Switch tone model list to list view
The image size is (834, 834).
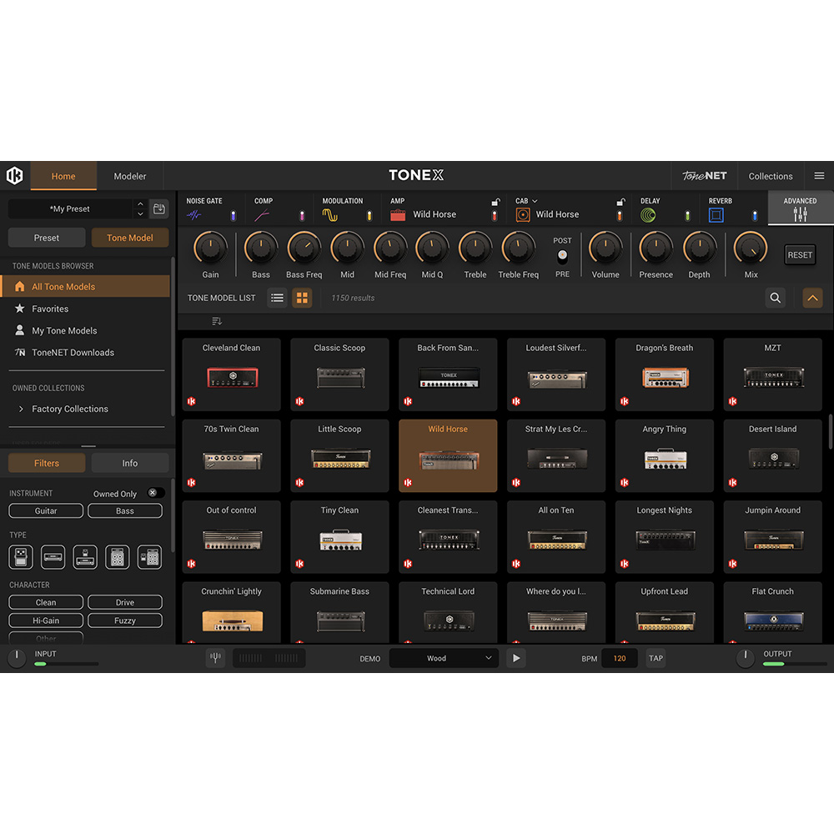click(x=277, y=298)
